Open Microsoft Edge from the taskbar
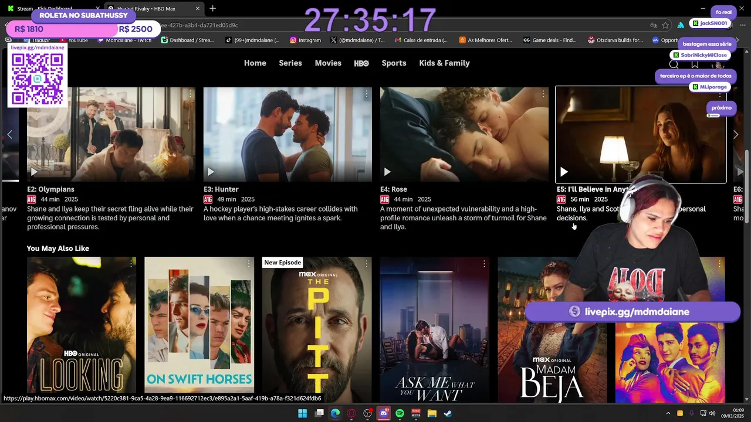The width and height of the screenshot is (751, 422). (335, 413)
